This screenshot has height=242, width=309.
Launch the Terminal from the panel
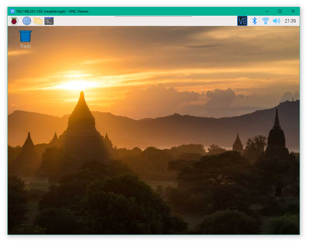click(x=49, y=21)
